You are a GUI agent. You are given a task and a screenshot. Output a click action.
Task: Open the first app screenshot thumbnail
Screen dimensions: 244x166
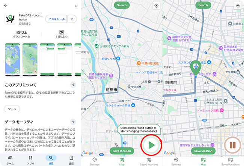click(x=12, y=60)
